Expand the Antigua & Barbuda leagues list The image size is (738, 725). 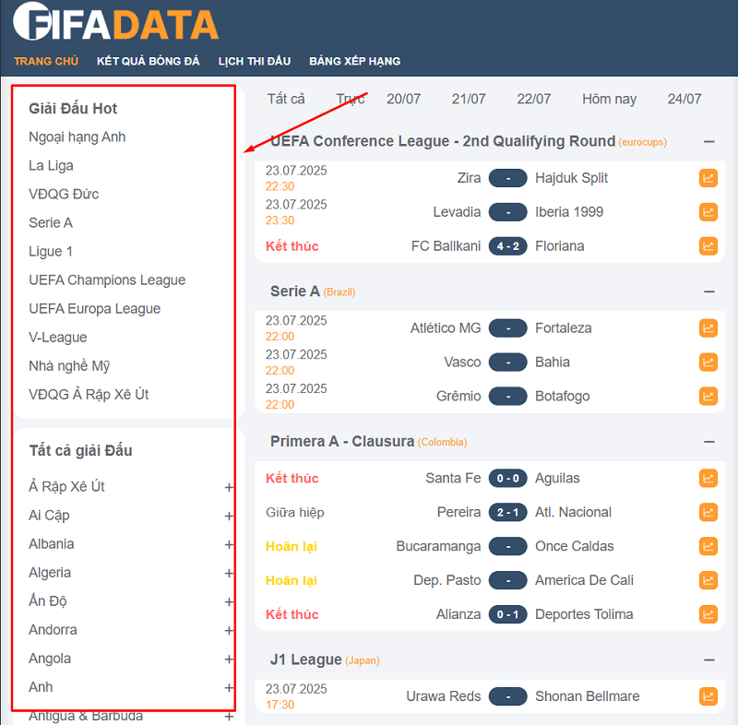[229, 717]
